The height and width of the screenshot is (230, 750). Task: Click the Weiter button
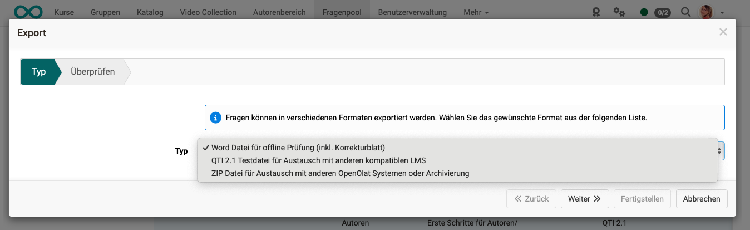(584, 199)
